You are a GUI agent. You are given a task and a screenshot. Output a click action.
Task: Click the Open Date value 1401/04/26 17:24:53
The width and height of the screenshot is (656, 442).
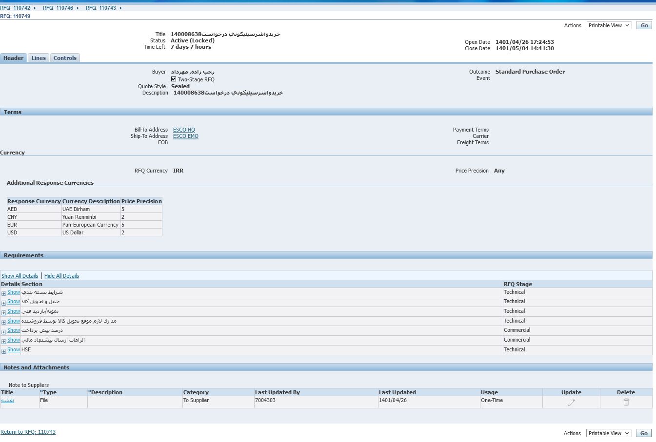click(525, 42)
